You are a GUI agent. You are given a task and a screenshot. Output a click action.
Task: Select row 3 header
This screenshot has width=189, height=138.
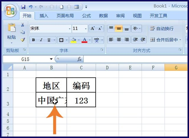point(8,100)
